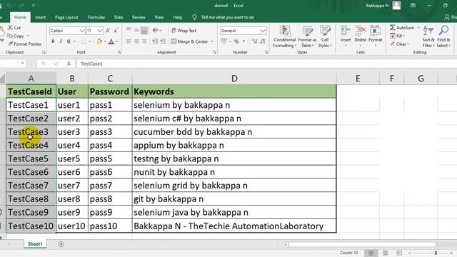457x257 pixels.
Task: Open Conditional Formatting menu
Action: (x=284, y=36)
